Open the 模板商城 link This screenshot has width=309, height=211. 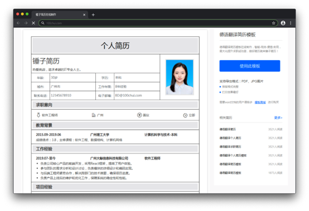260,102
